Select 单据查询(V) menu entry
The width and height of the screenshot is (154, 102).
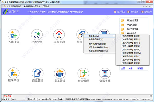(x=99, y=36)
